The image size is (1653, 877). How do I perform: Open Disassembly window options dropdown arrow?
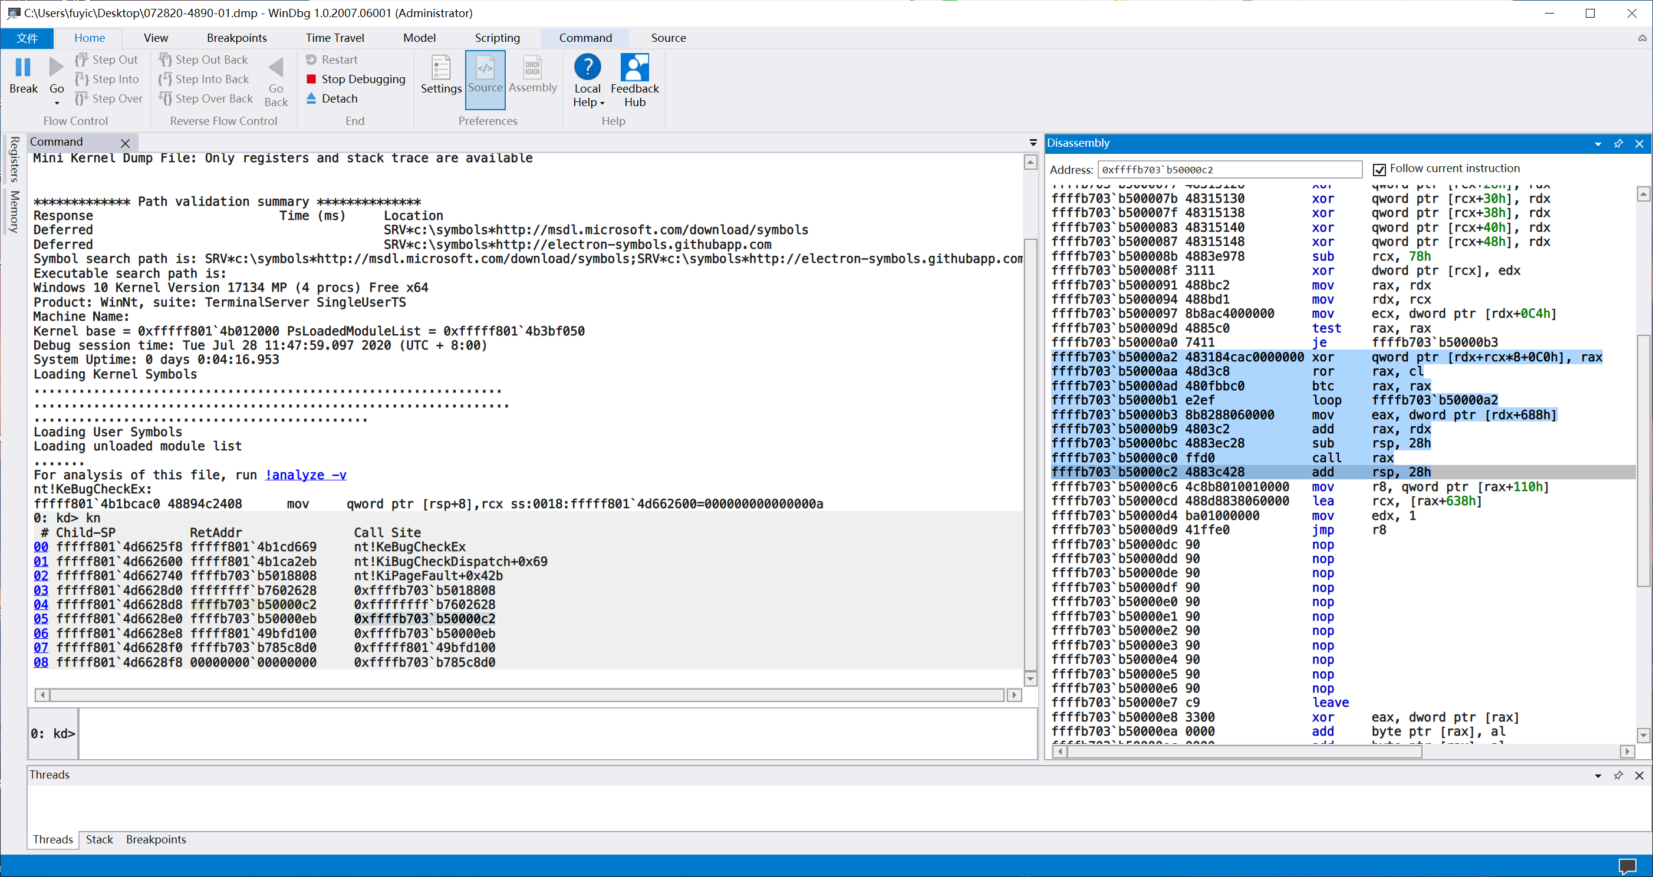coord(1597,144)
